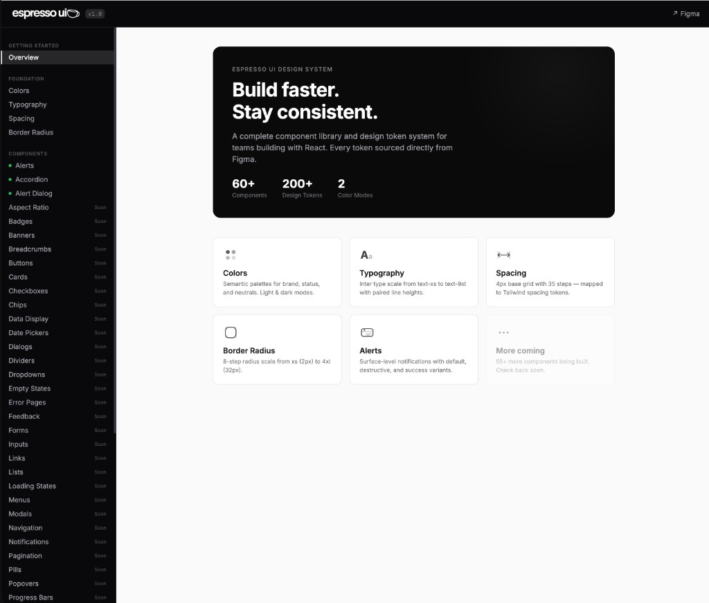Viewport: 709px width, 603px height.
Task: Click the Build faster headline text
Action: click(285, 90)
